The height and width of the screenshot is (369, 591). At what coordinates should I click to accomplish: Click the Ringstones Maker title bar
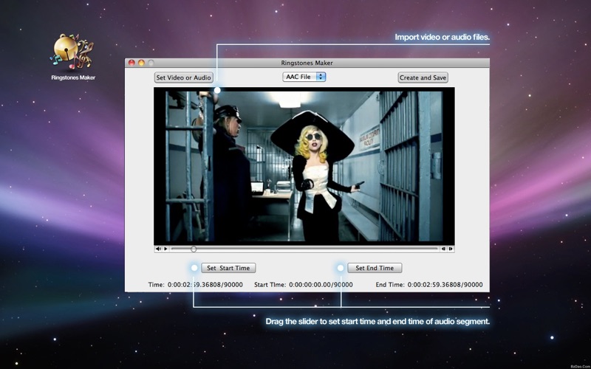tap(307, 63)
